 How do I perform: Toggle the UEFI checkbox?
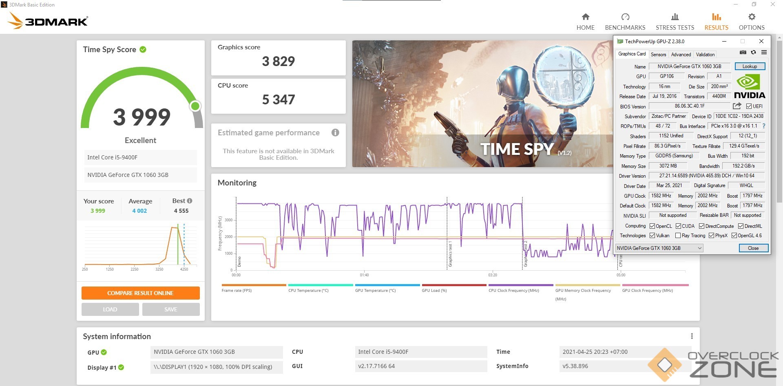[749, 106]
